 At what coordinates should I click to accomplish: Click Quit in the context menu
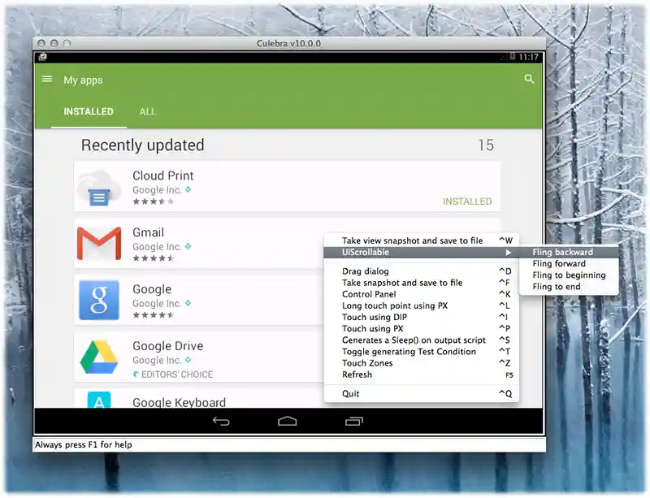coord(421,394)
